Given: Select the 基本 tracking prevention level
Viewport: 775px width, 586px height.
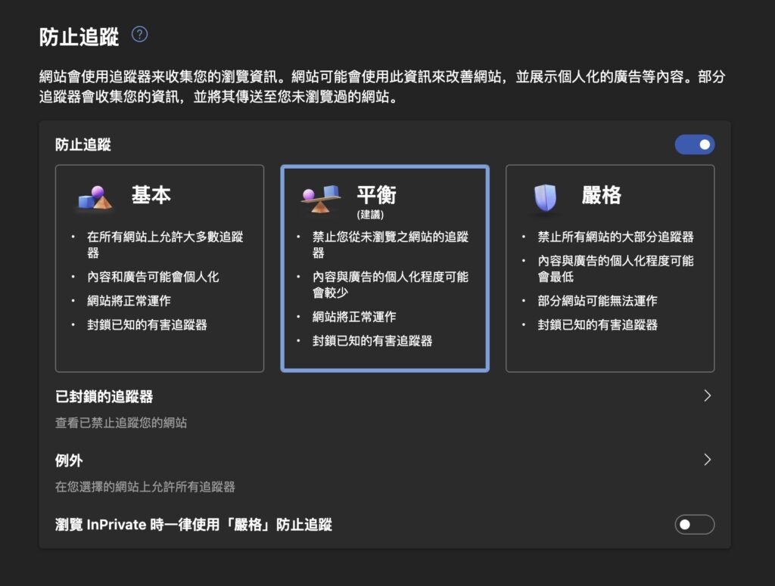Looking at the screenshot, I should [159, 268].
